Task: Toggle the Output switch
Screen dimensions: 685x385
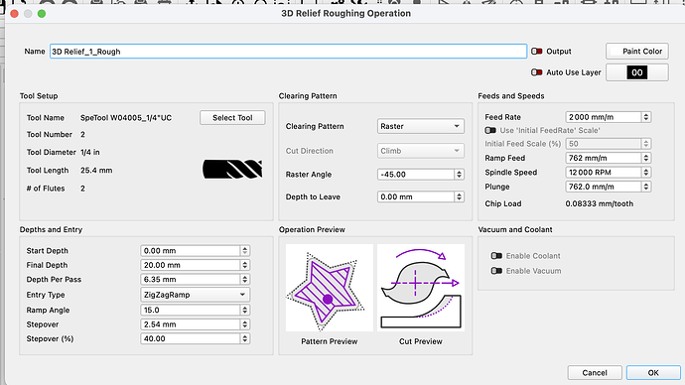Action: click(x=536, y=51)
